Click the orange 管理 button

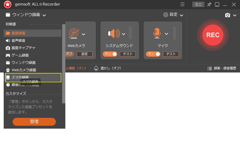[x=34, y=122]
